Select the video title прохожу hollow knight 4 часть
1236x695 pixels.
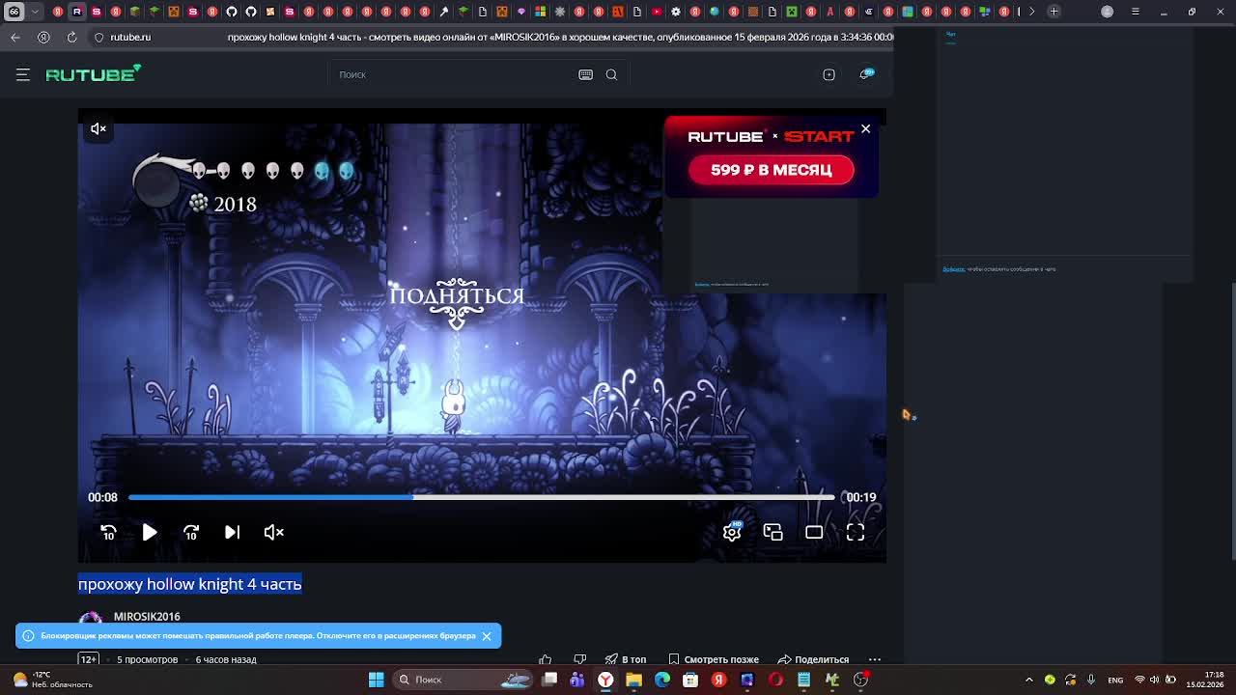(190, 584)
